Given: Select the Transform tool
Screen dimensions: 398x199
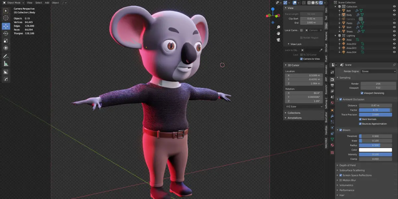Looking at the screenshot, I should 6,48.
